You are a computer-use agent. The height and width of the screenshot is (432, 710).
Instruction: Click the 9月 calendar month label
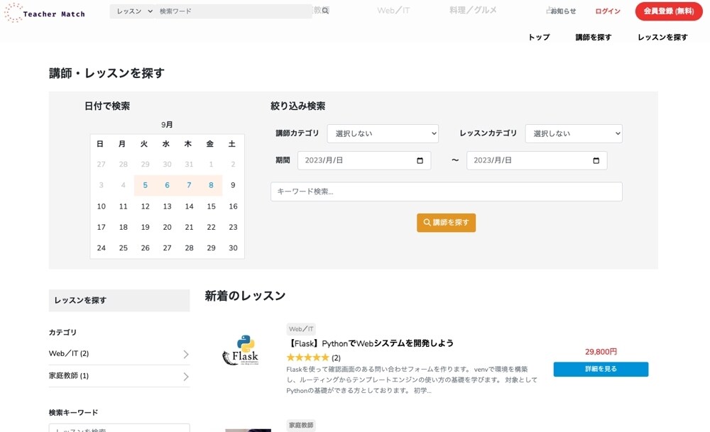[x=167, y=124]
